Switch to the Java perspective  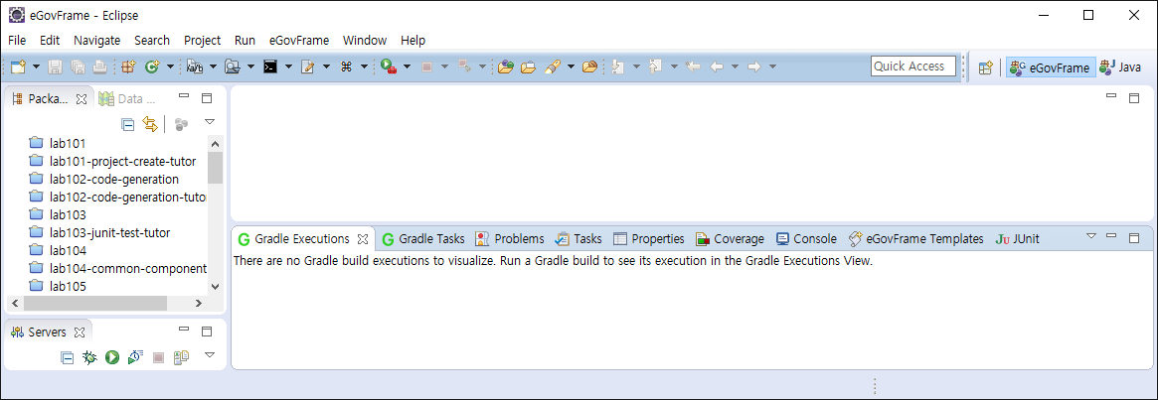tap(1120, 67)
